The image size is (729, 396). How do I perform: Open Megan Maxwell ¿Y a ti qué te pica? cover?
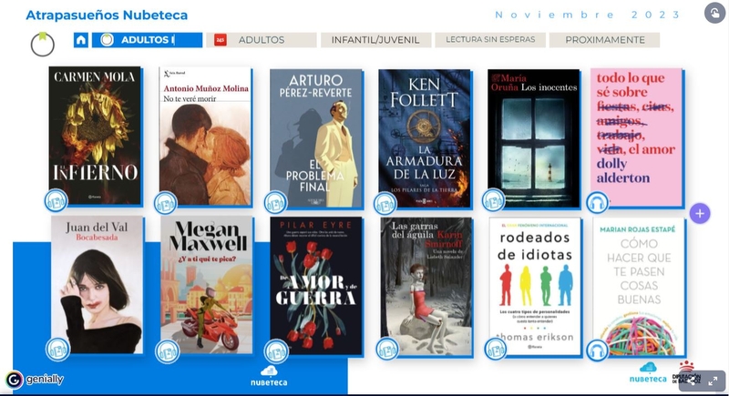[207, 286]
